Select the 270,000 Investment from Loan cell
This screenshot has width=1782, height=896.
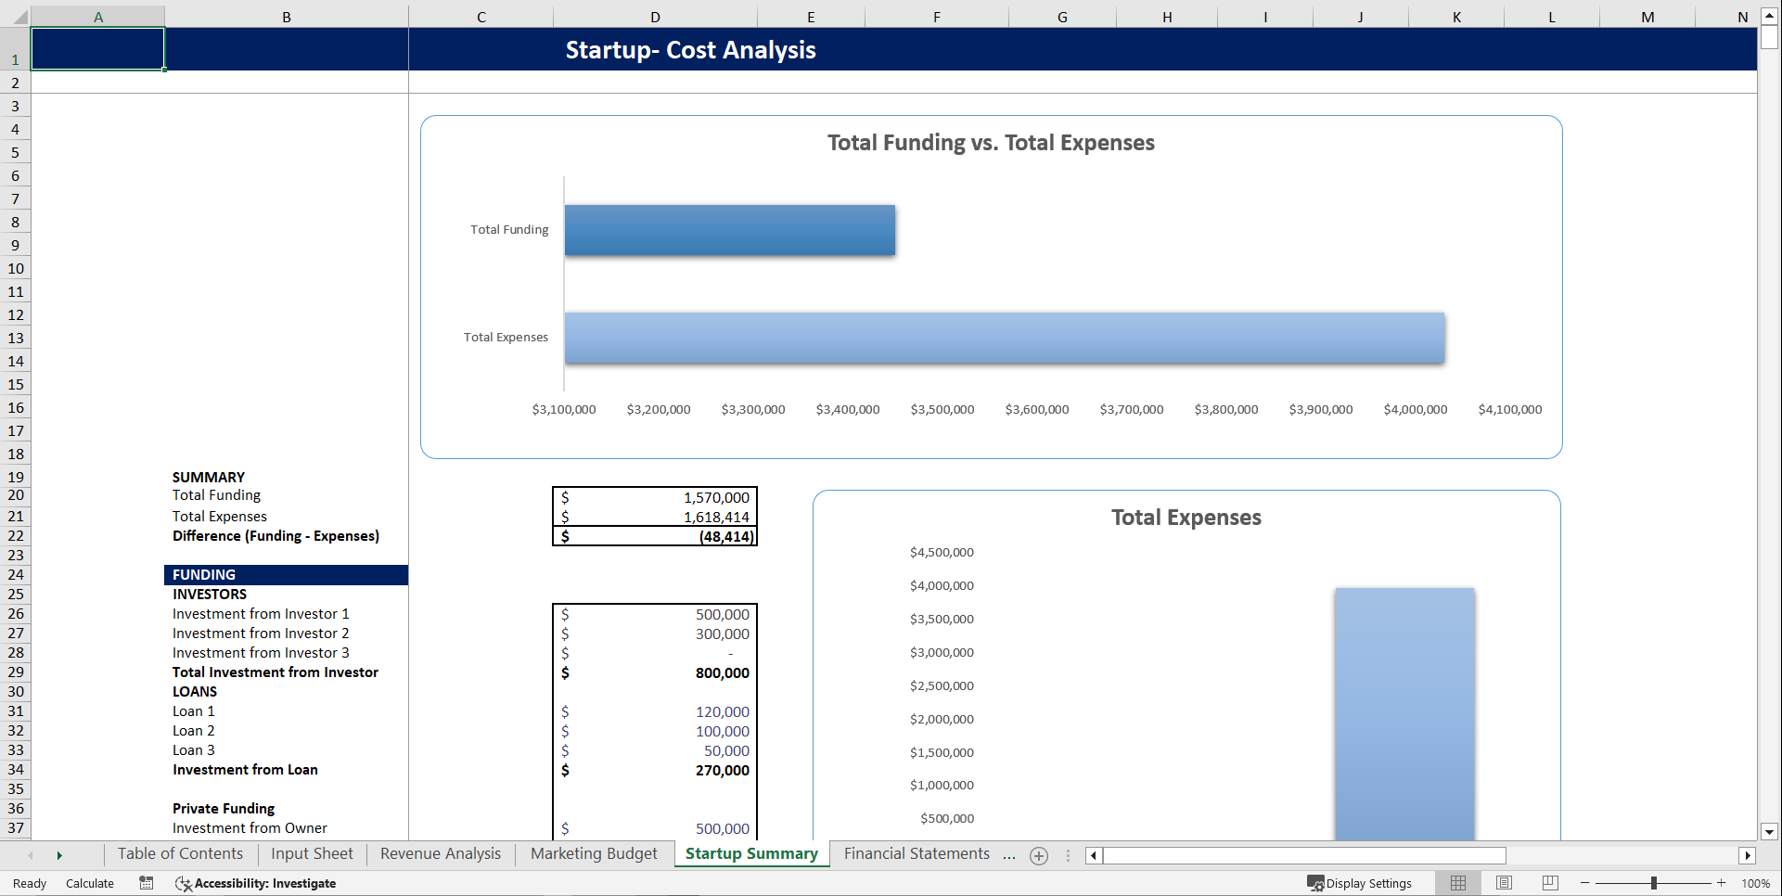pos(655,770)
